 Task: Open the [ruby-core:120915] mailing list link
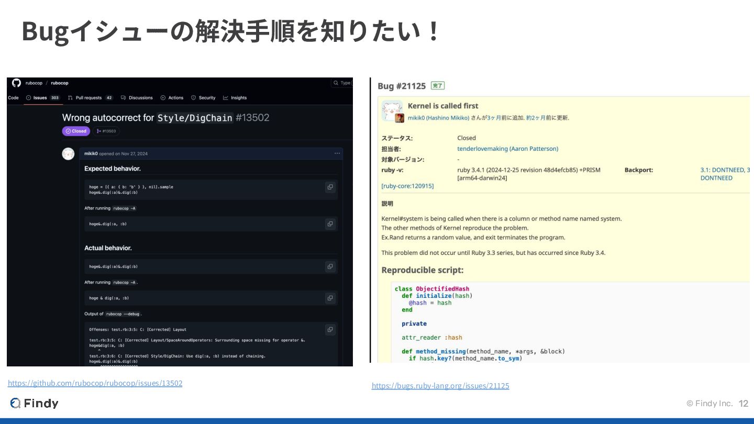coord(407,186)
